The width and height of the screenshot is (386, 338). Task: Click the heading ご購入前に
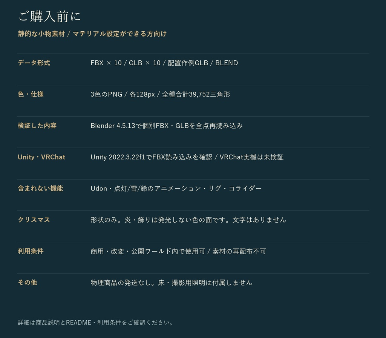pyautogui.click(x=49, y=17)
